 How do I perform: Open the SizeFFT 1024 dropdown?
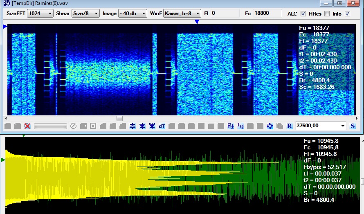(x=40, y=14)
